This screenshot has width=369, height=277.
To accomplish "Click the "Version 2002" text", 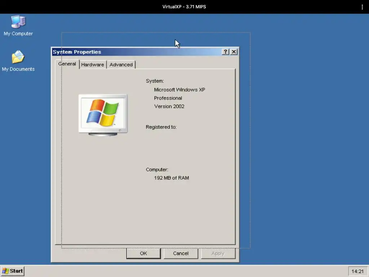I will coord(169,106).
